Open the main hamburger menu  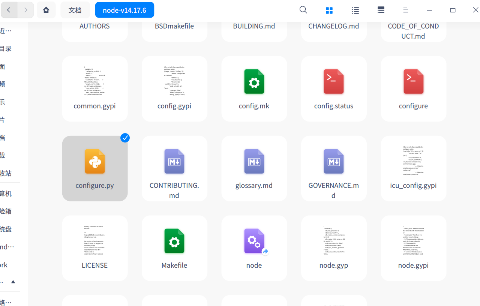pos(406,10)
